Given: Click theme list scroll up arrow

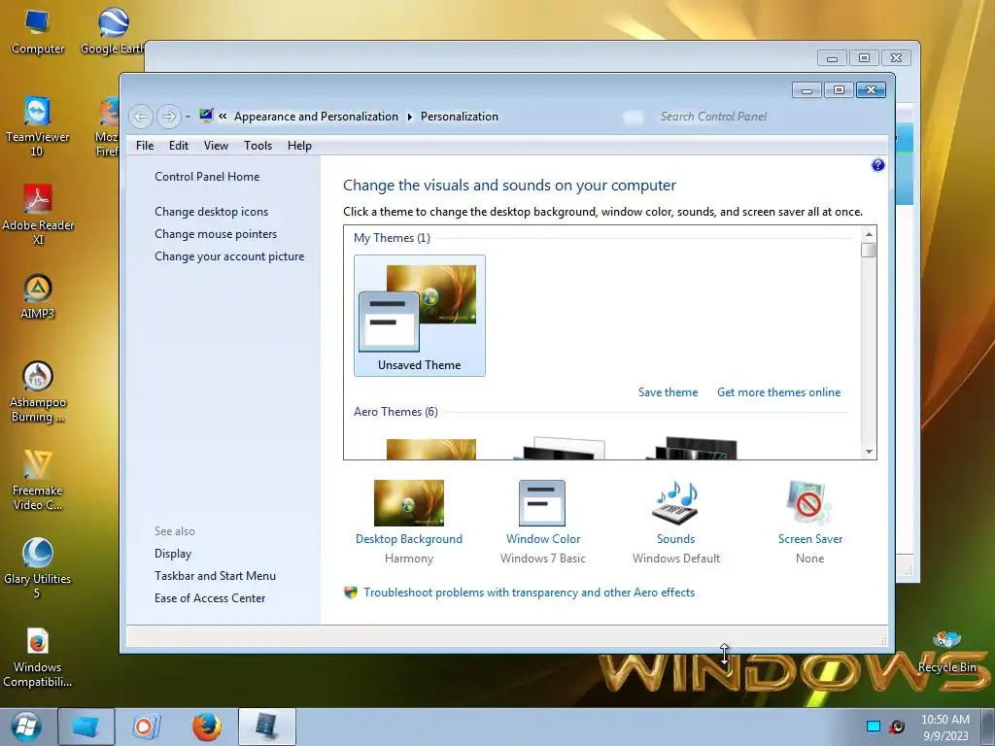Looking at the screenshot, I should [869, 234].
